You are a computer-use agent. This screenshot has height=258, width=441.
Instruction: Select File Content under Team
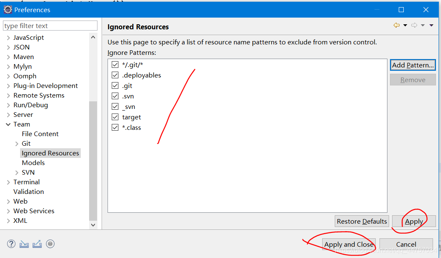(40, 134)
